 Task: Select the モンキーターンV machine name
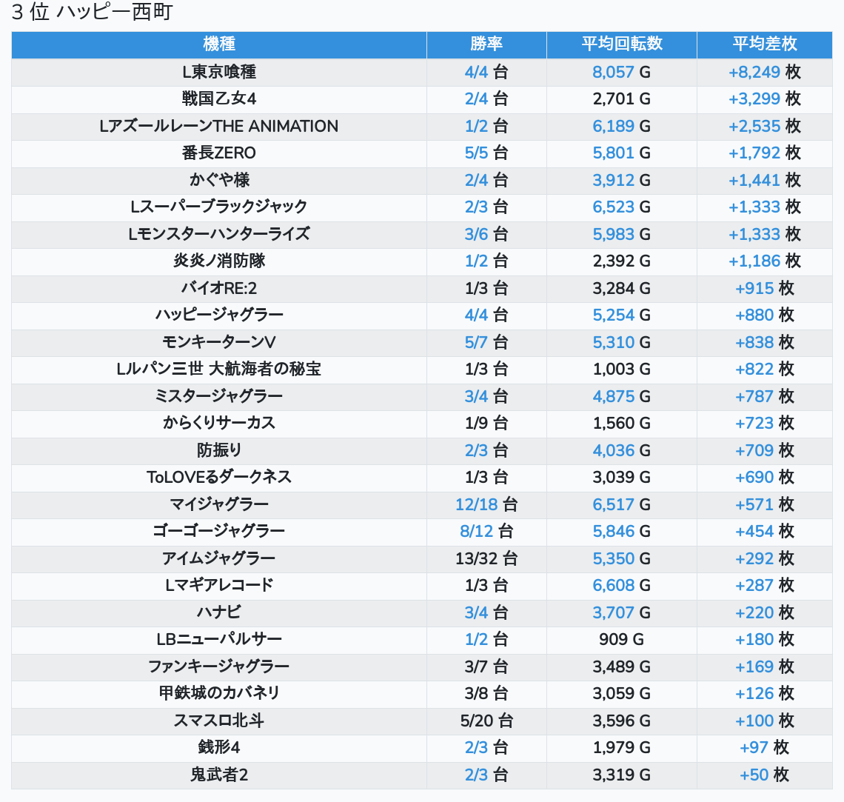(x=219, y=342)
